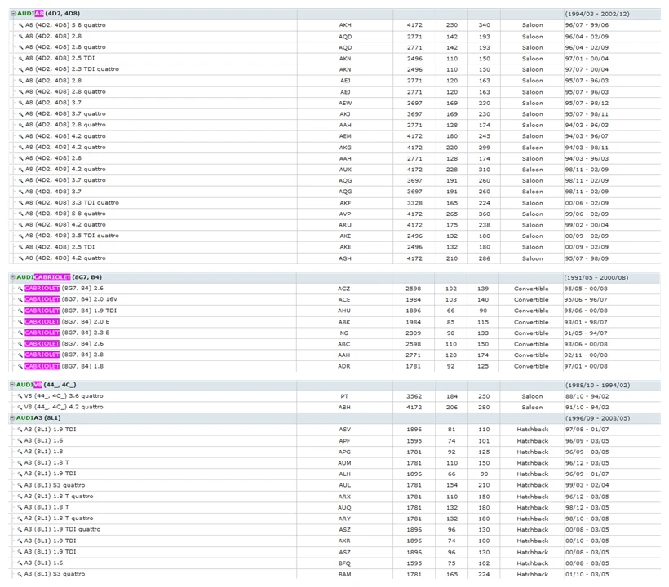Click magnifier icon for A3 1.8 APG

pyautogui.click(x=20, y=452)
